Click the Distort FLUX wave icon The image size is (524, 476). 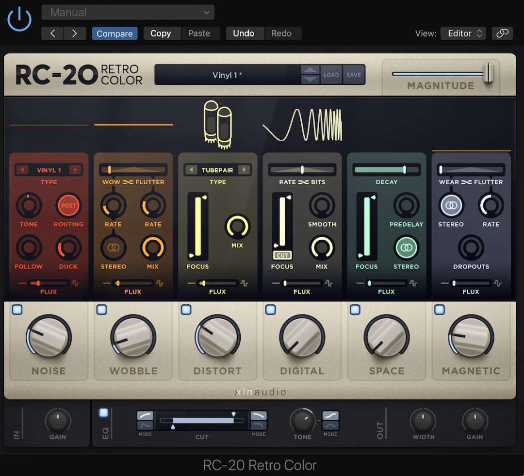pyautogui.click(x=244, y=283)
